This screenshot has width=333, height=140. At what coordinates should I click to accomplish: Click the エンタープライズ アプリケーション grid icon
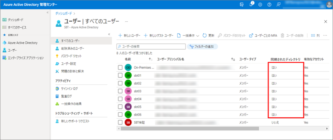coord(5,58)
